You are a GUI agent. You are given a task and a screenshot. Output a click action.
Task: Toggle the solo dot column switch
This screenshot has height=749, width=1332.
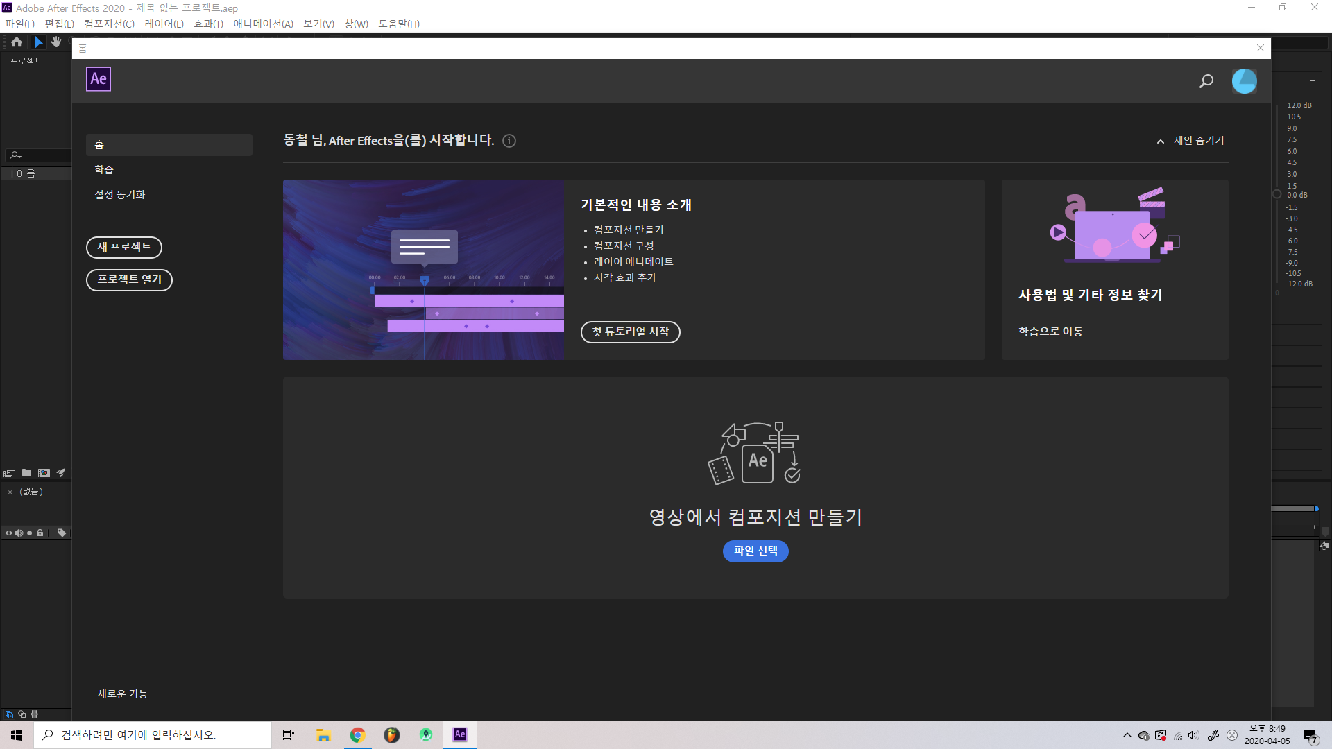click(x=29, y=533)
